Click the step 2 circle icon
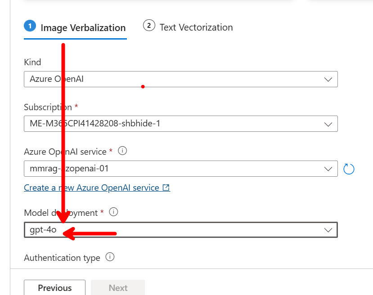 [149, 26]
